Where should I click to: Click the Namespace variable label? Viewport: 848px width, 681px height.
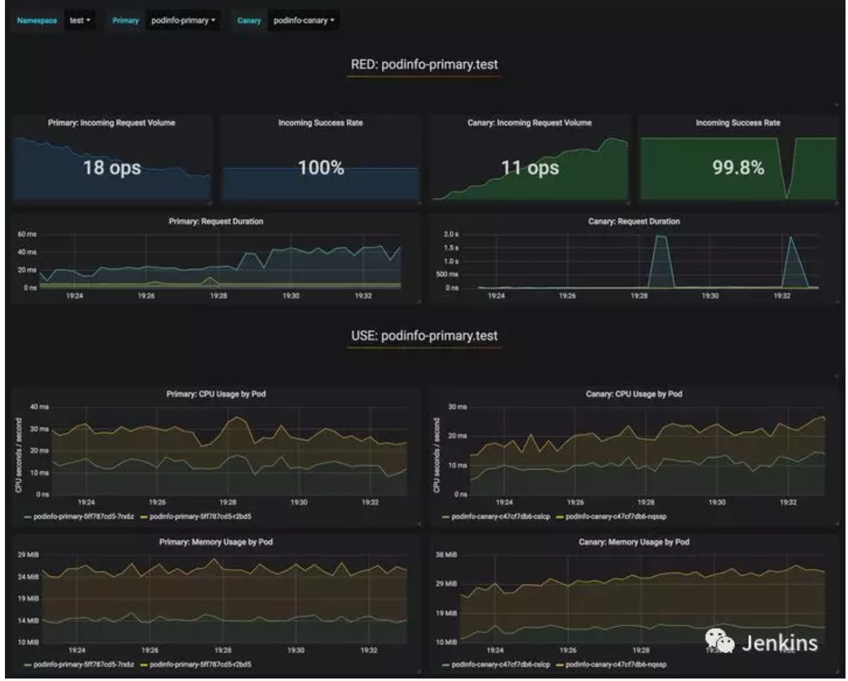[x=37, y=20]
